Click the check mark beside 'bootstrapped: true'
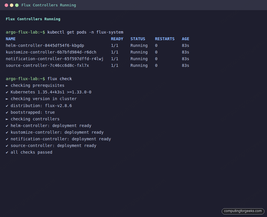 coord(7,112)
